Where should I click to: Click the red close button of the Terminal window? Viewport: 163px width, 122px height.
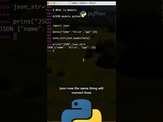click(48, 3)
